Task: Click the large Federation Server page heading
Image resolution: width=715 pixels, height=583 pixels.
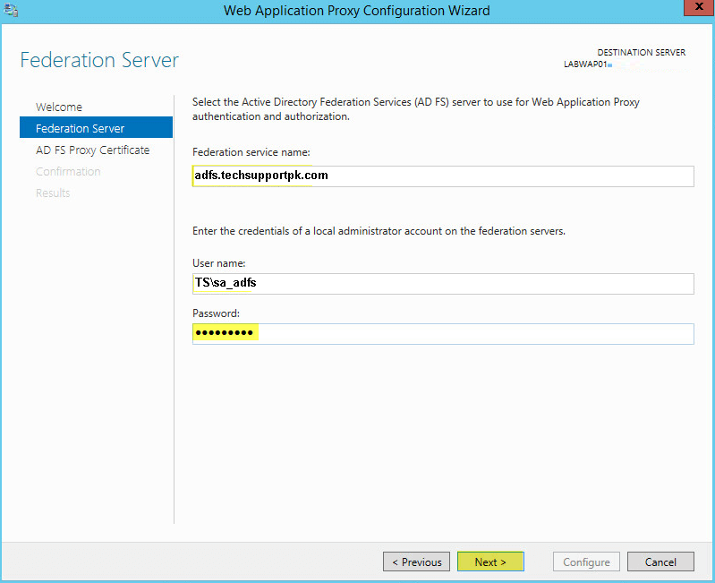Action: pyautogui.click(x=99, y=60)
